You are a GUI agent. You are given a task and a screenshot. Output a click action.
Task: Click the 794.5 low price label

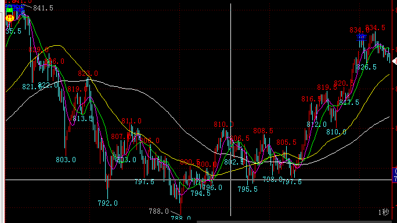tap(200, 193)
